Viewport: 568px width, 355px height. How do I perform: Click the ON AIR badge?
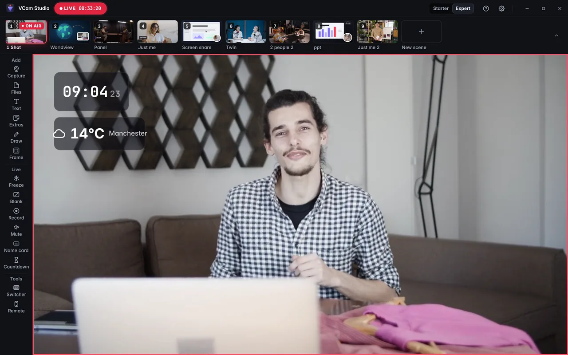[31, 26]
